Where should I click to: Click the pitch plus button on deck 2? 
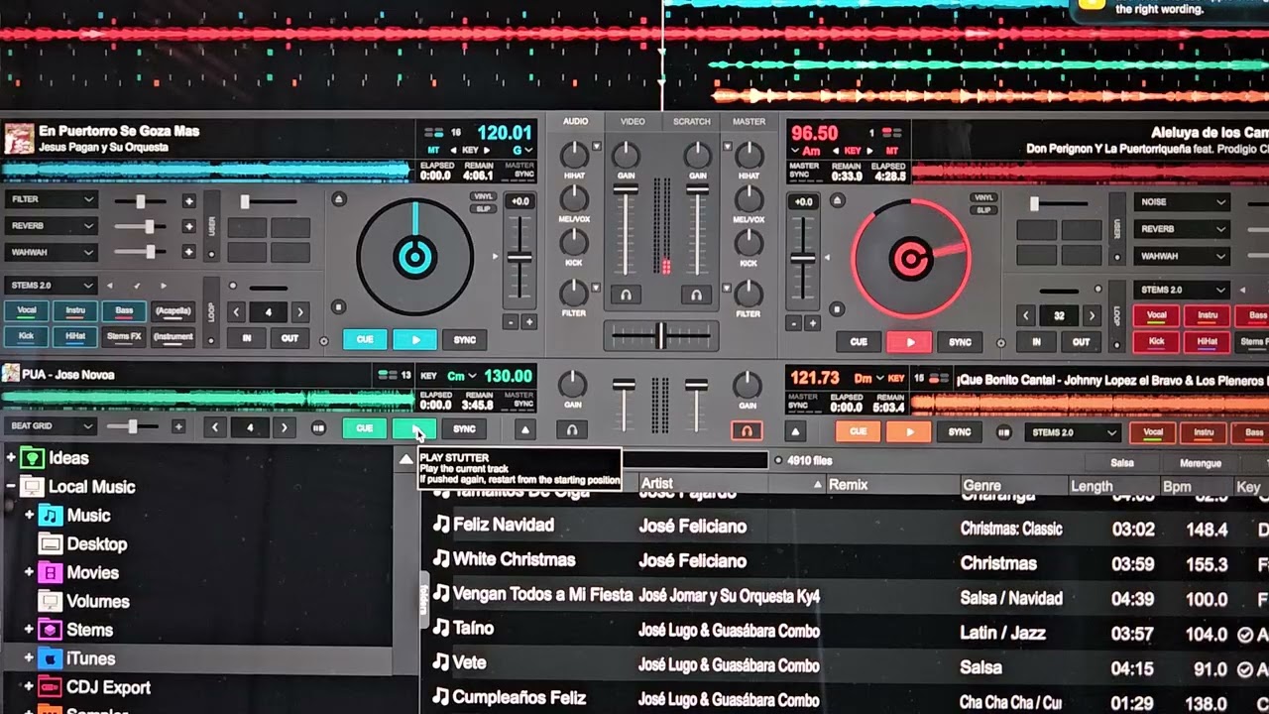(x=812, y=323)
